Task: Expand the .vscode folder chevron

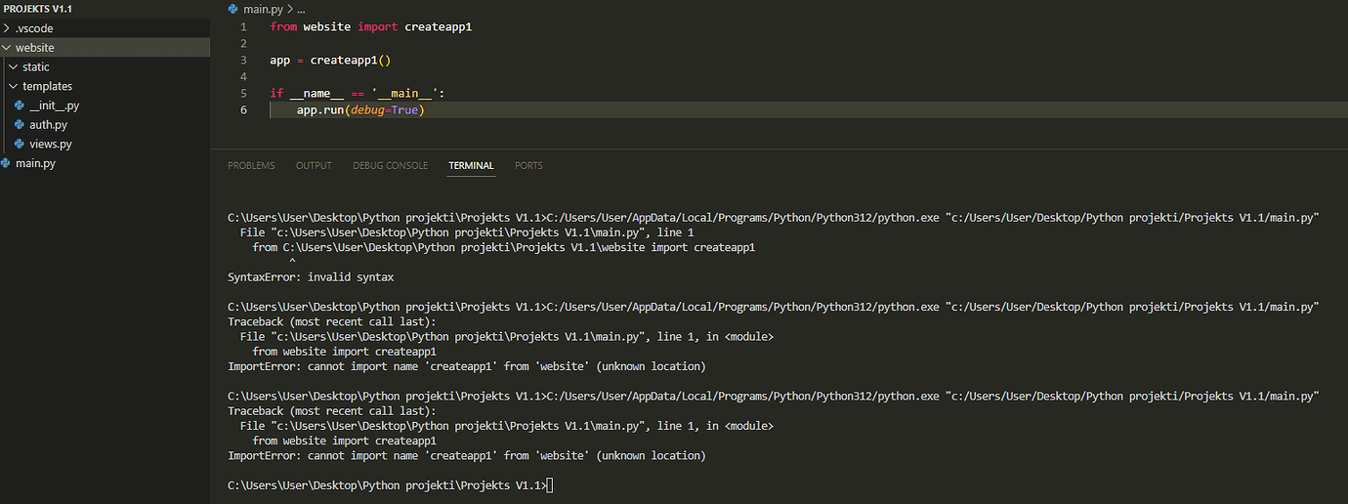Action: (x=7, y=28)
